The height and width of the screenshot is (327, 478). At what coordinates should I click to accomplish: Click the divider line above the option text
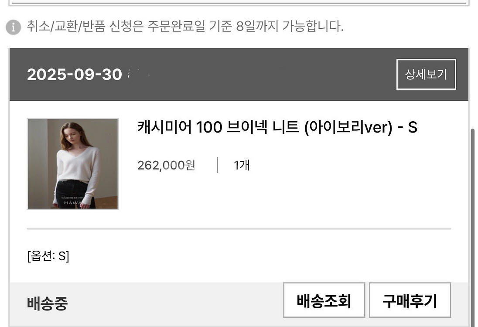pyautogui.click(x=239, y=228)
